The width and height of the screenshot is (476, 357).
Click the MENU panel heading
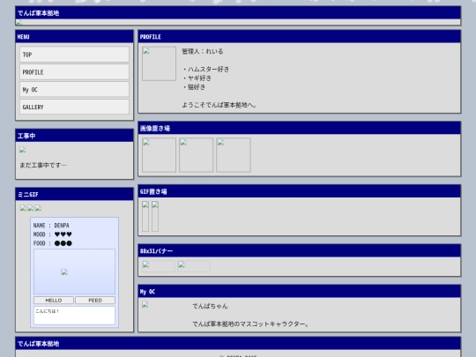tap(24, 37)
